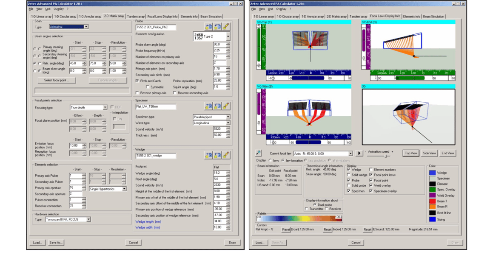493x257 pixels.
Task: Toggle the Specimen overlay checkbox
Action: pos(371,191)
